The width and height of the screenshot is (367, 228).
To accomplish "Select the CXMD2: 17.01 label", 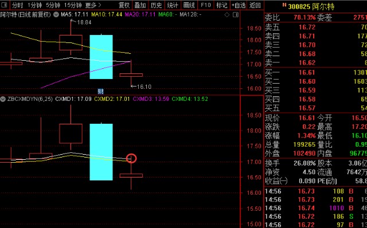I will (112, 99).
